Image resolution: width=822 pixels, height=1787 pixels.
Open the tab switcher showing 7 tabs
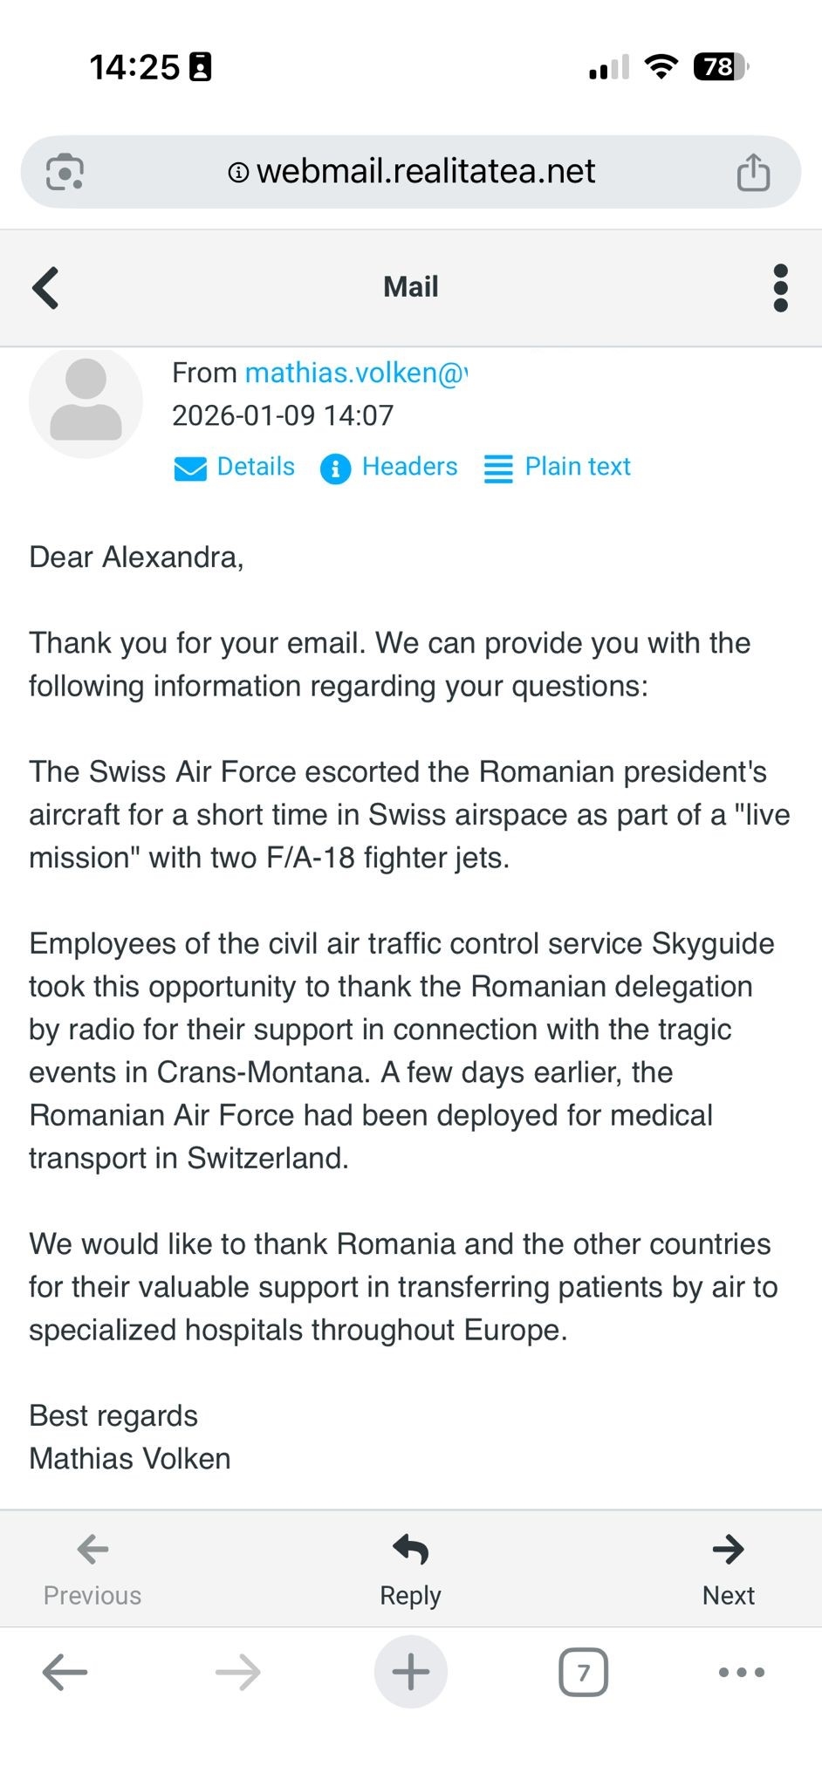tap(583, 1672)
